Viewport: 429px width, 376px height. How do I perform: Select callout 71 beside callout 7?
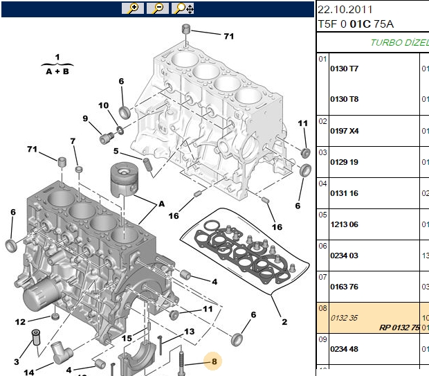point(32,149)
